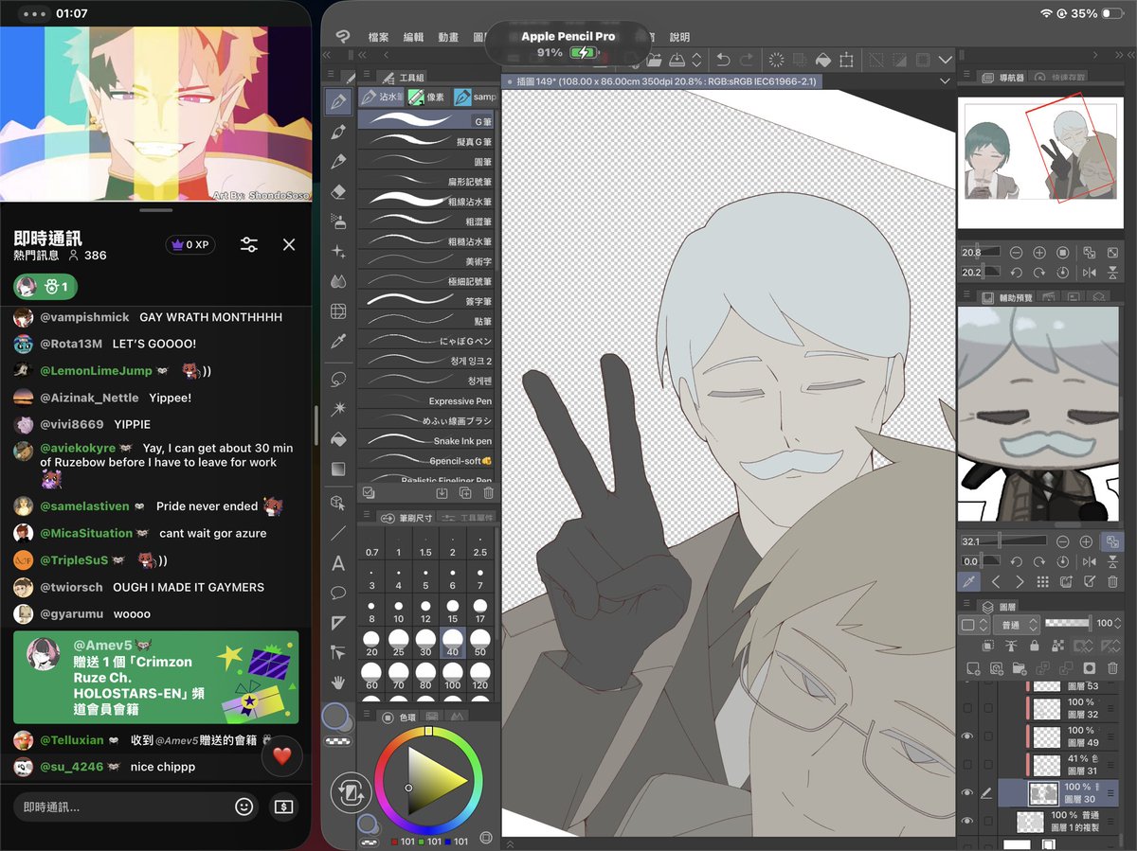
Task: Select the G筆 brush
Action: 426,121
